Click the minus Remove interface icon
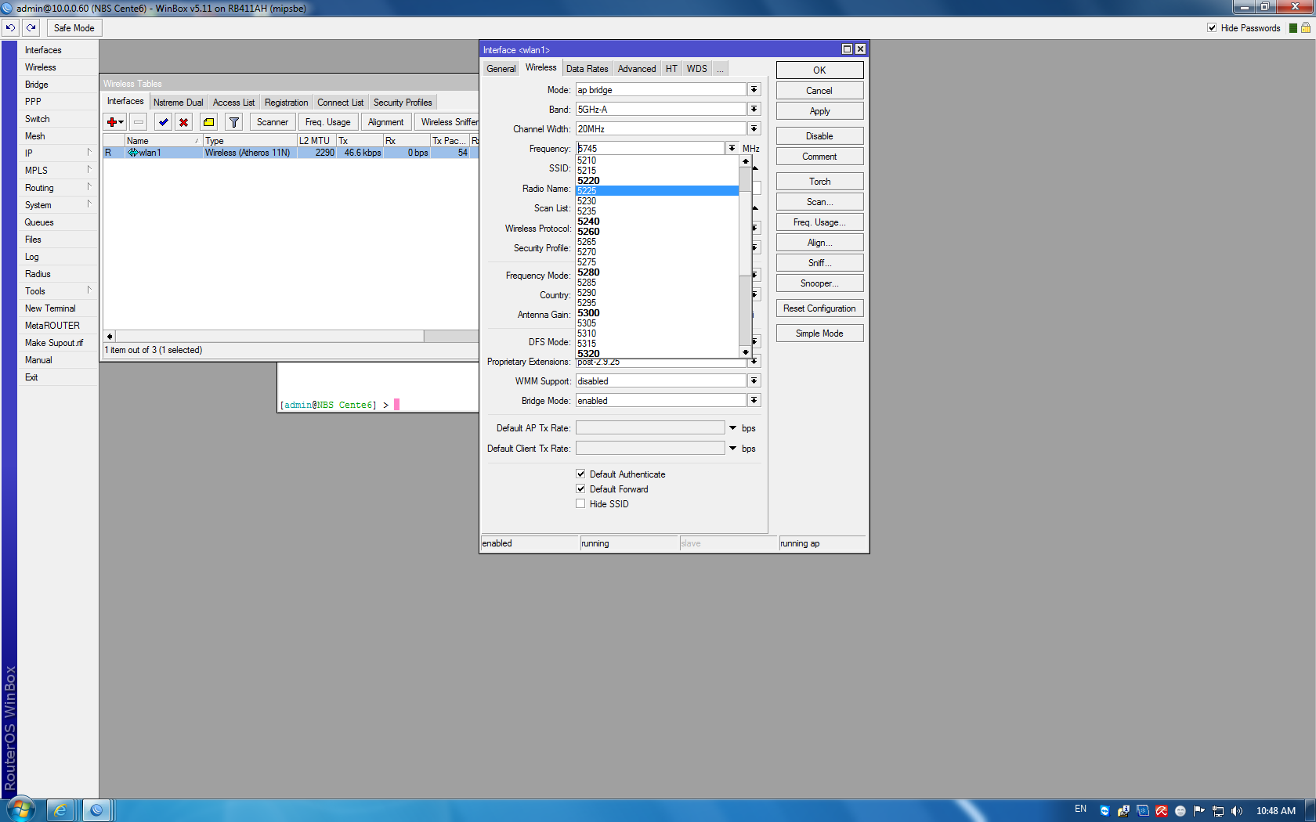This screenshot has width=1316, height=822. 139,122
